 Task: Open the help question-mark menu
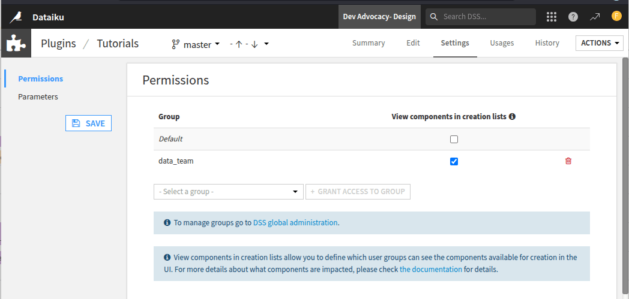coord(573,17)
